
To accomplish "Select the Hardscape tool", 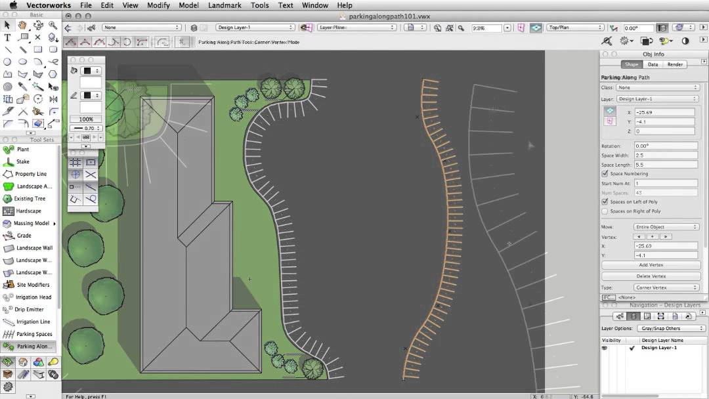I will (x=28, y=211).
